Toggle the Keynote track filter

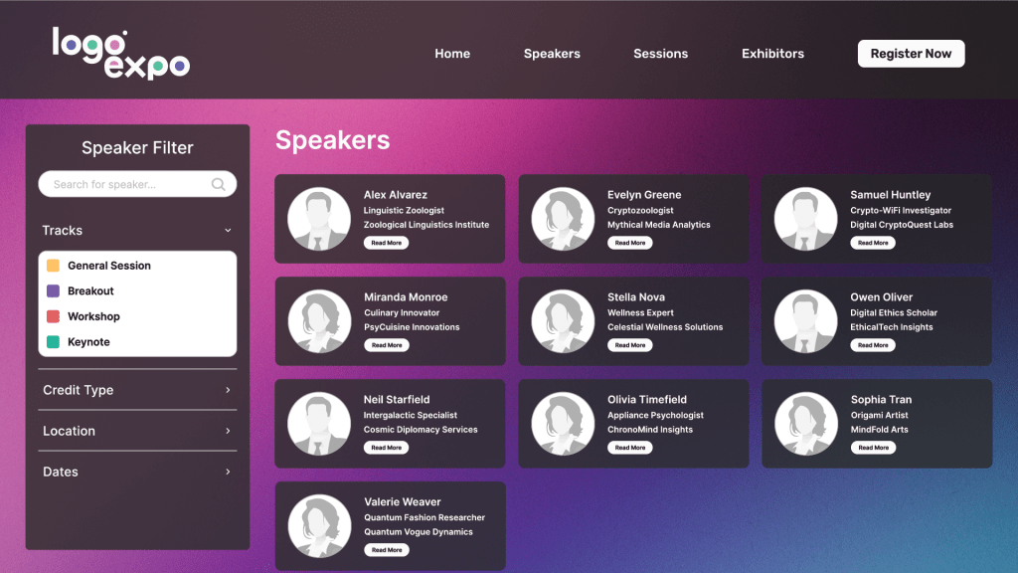[54, 342]
